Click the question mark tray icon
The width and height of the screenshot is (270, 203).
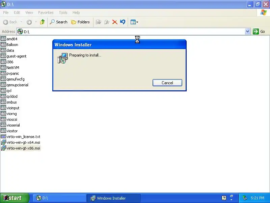tap(224, 198)
